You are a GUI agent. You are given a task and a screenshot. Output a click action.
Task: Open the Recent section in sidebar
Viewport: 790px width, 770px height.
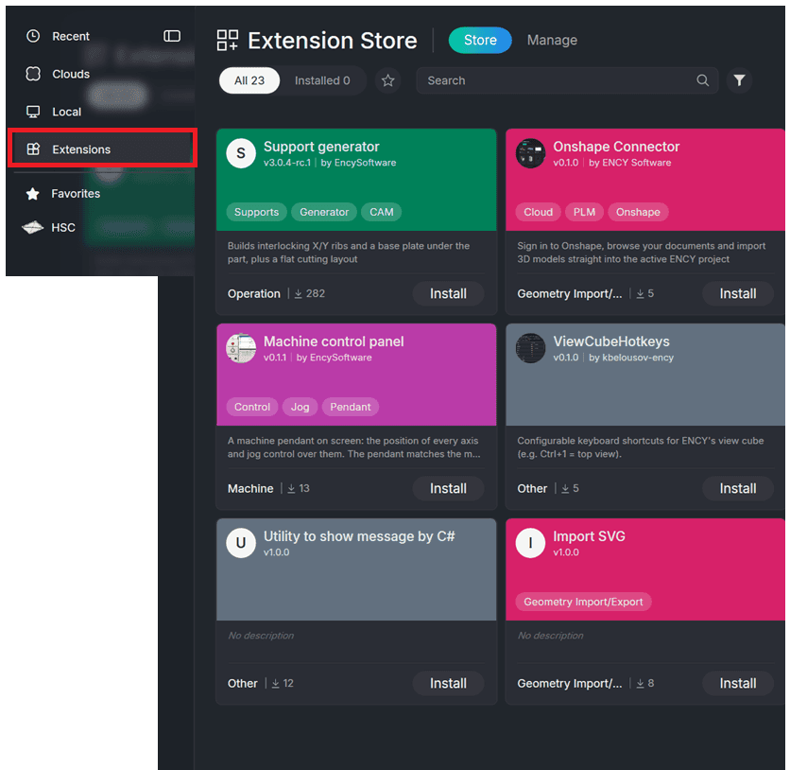pos(71,36)
